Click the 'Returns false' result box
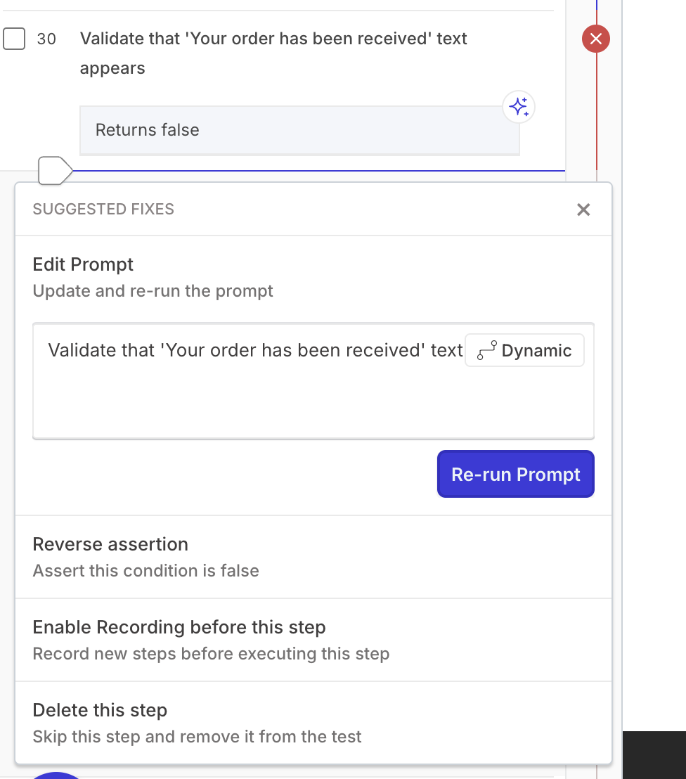This screenshot has width=686, height=779. pos(299,130)
